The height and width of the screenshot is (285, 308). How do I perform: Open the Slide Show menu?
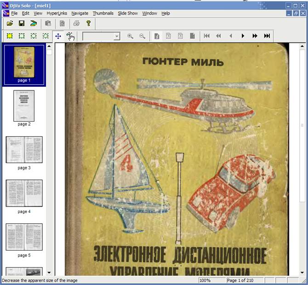(128, 13)
